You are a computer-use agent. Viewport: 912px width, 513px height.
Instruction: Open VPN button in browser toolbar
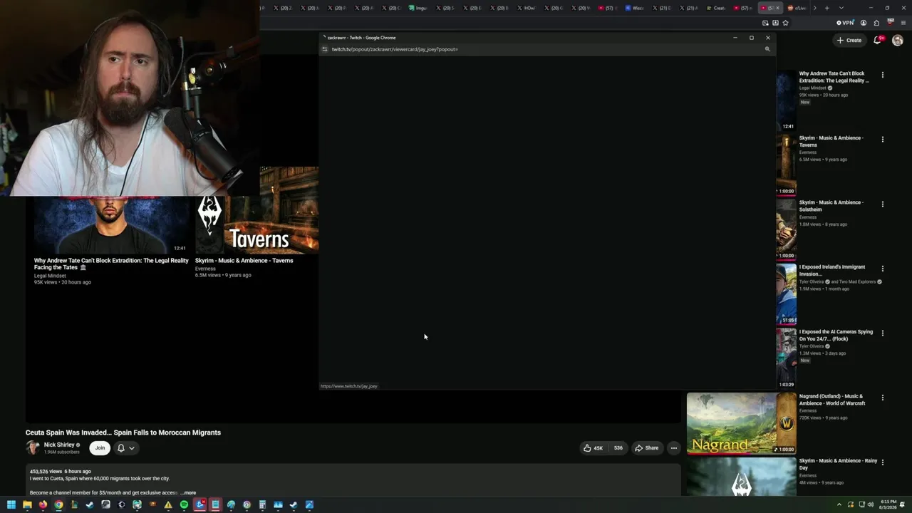click(x=845, y=23)
